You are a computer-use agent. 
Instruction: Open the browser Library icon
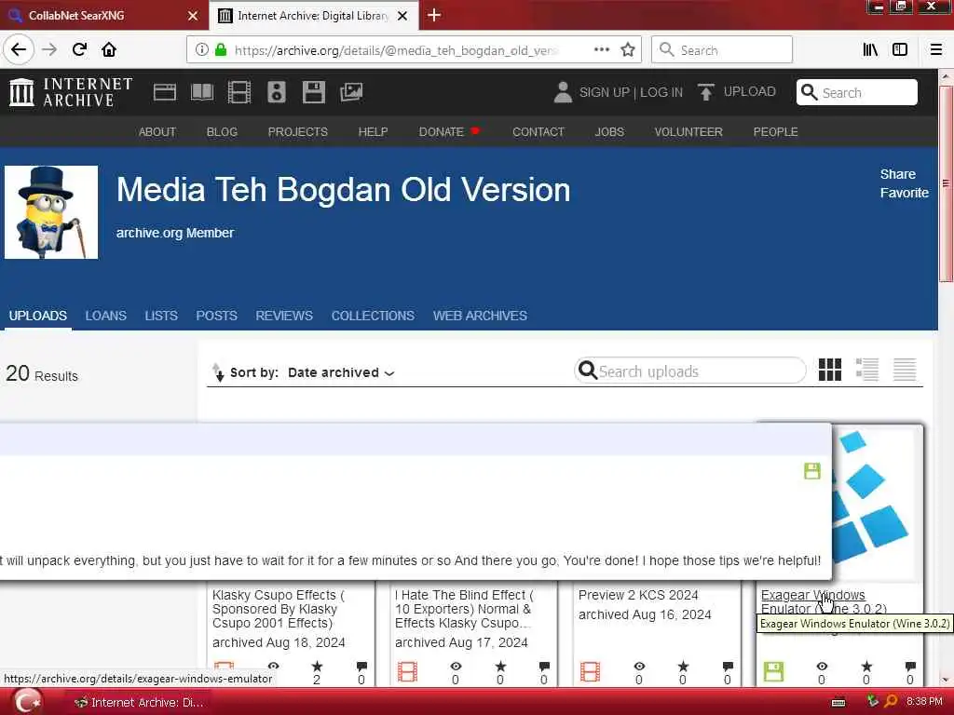click(870, 50)
